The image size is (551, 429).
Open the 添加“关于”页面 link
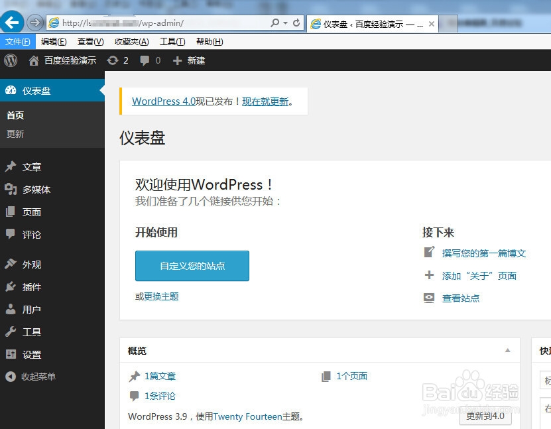tap(479, 275)
